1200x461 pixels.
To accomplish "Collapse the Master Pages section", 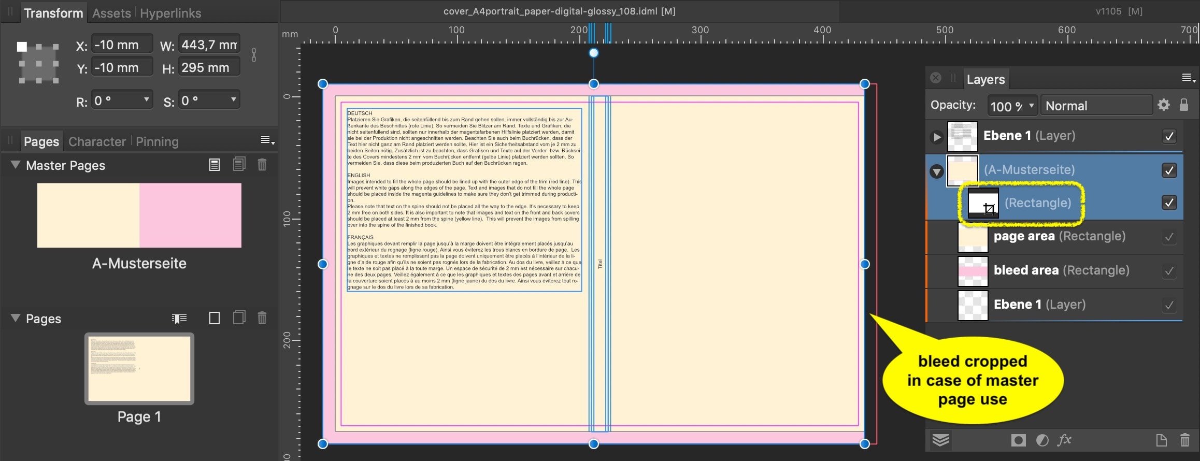I will pos(16,165).
